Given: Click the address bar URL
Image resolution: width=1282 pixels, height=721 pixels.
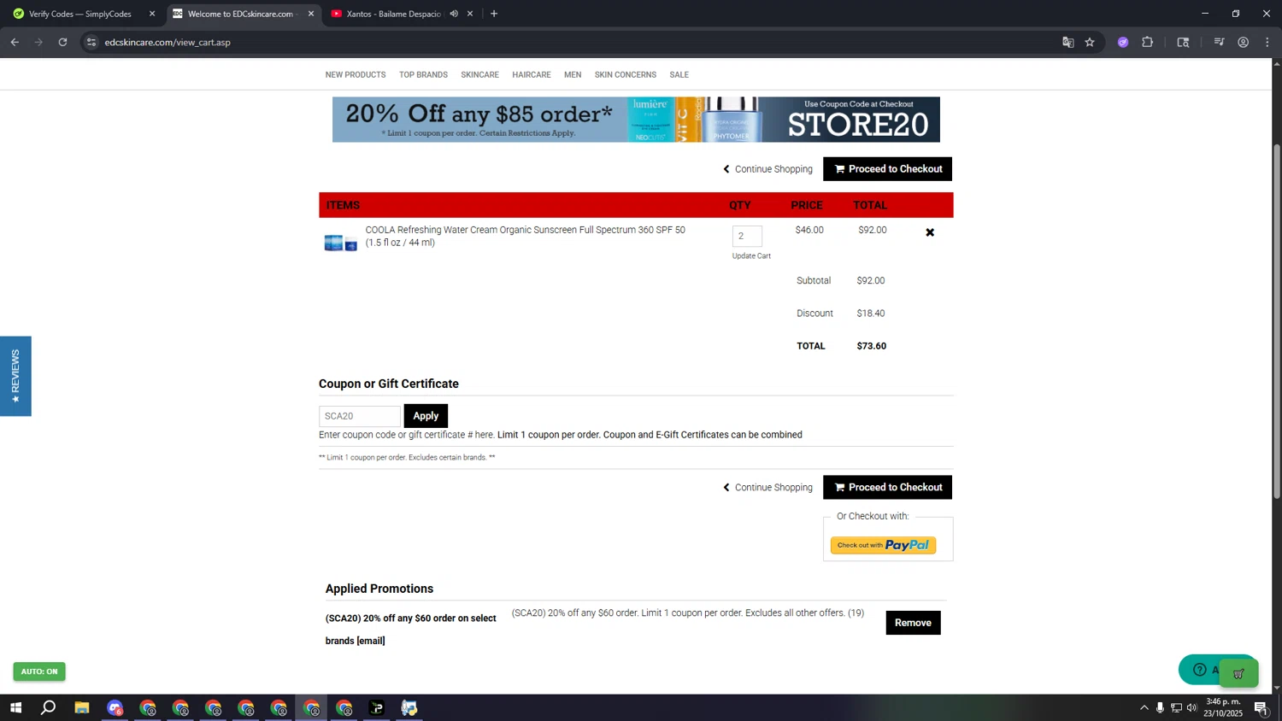Looking at the screenshot, I should (168, 42).
